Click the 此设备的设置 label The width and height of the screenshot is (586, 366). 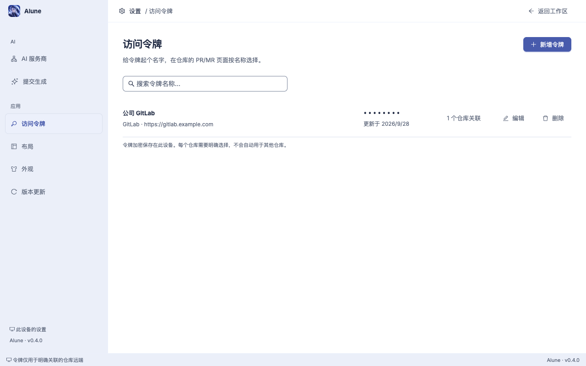click(x=31, y=329)
